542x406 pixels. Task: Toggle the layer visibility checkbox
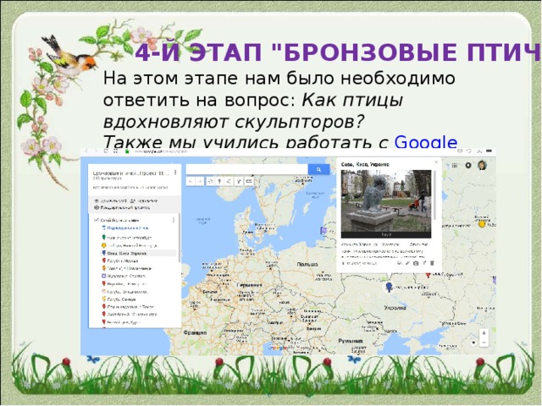[x=97, y=220]
